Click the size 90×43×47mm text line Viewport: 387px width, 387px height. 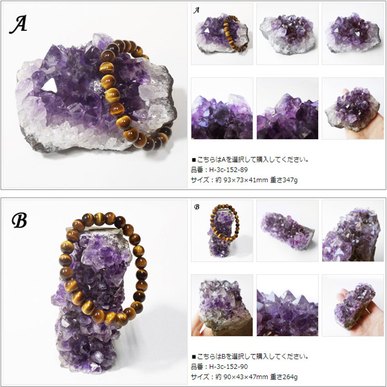point(244,377)
